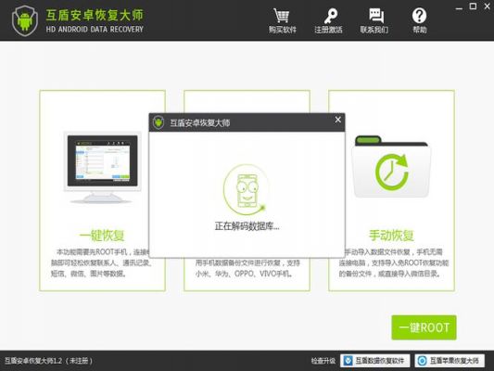This screenshot has height=371, width=494.
Task: Open the 联系我们 chat icon
Action: (x=376, y=16)
